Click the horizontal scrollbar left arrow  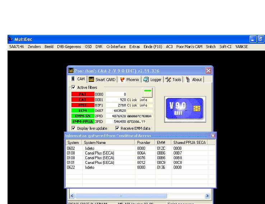click(72, 196)
